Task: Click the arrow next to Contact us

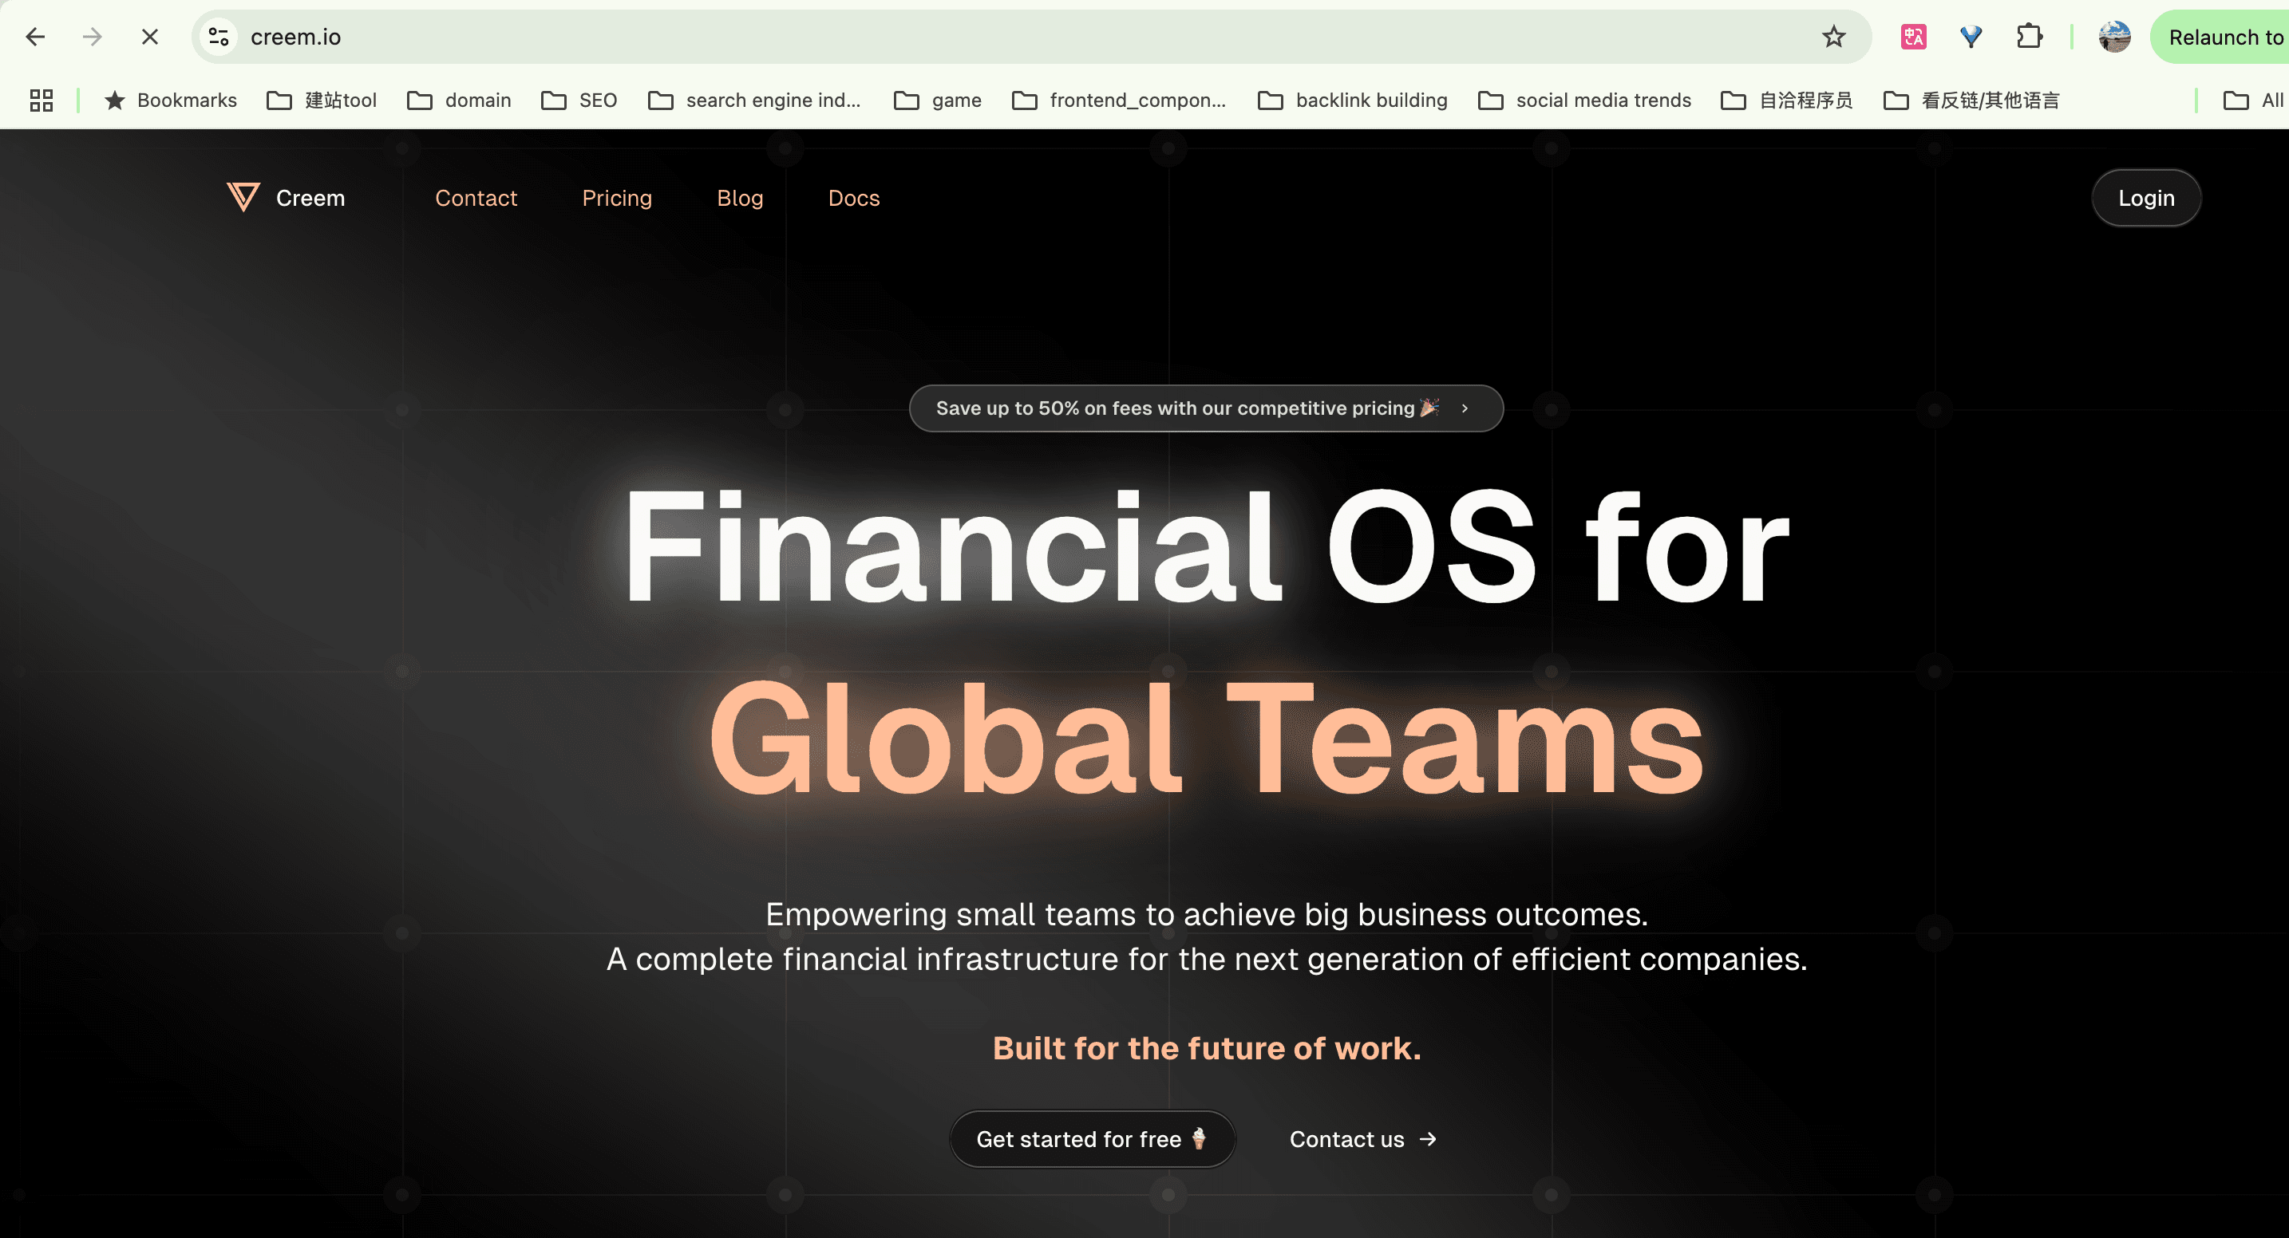Action: [1428, 1138]
